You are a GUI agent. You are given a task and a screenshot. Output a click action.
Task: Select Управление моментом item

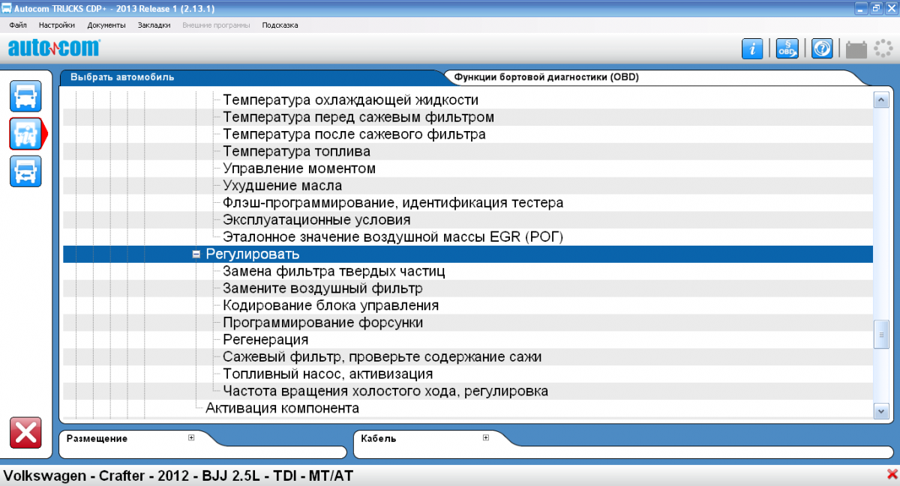pyautogui.click(x=299, y=168)
